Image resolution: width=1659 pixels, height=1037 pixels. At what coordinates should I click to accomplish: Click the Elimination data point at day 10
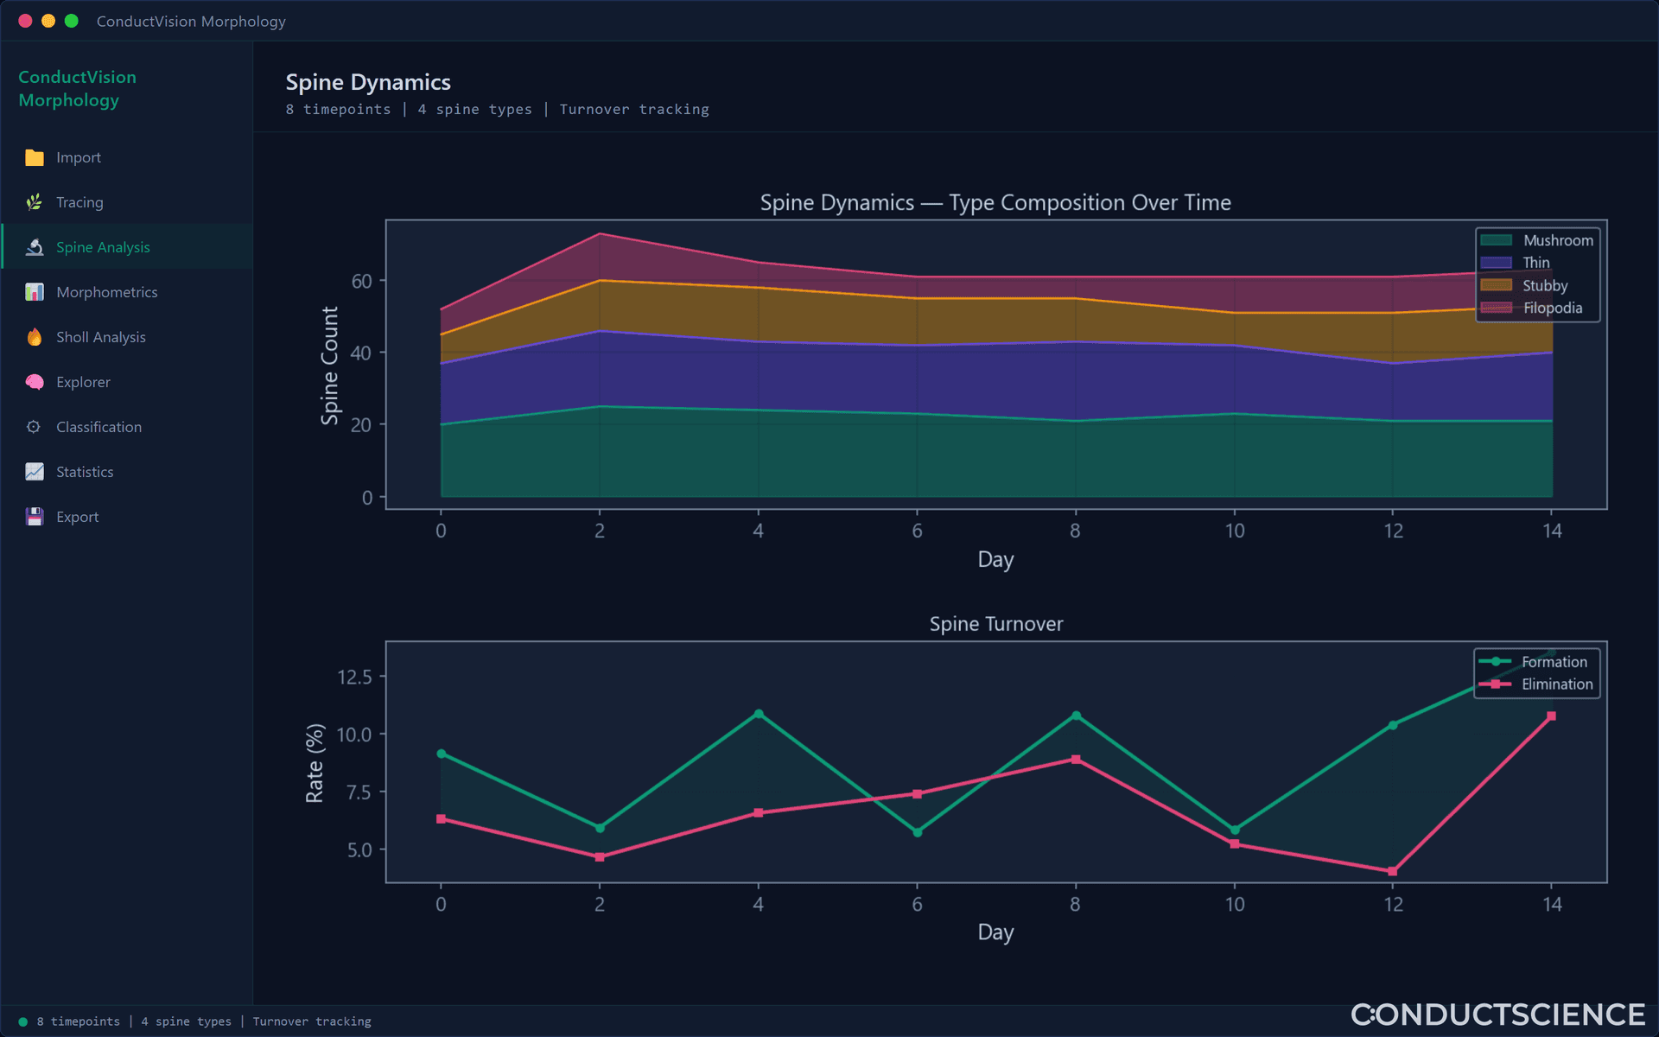click(1235, 844)
